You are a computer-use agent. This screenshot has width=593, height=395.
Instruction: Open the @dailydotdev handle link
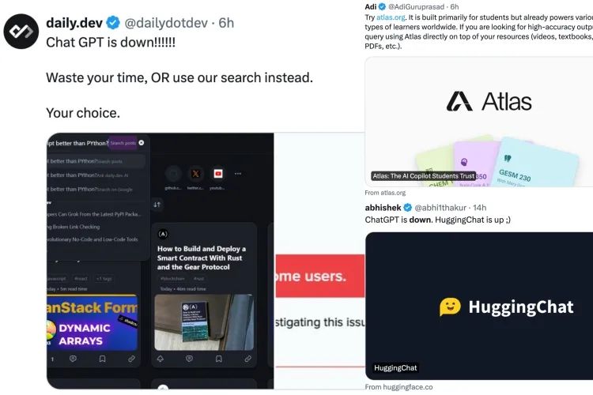point(166,23)
